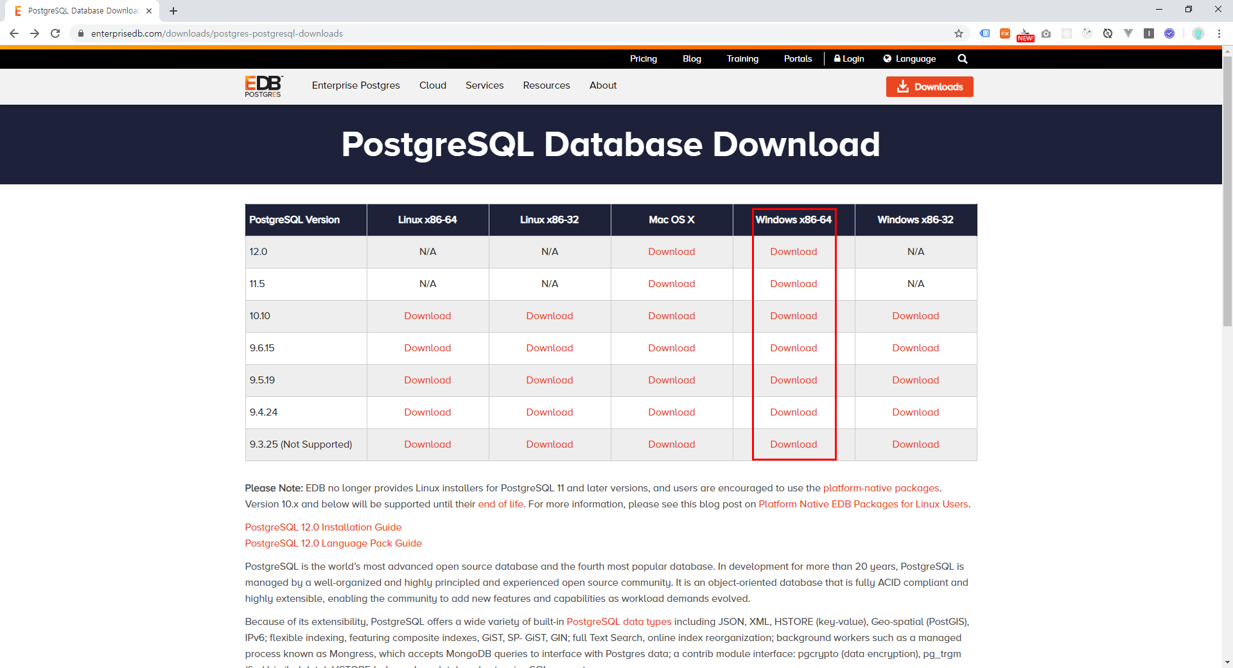The image size is (1233, 668).
Task: Click the scrollbar down arrow
Action: [x=1227, y=662]
